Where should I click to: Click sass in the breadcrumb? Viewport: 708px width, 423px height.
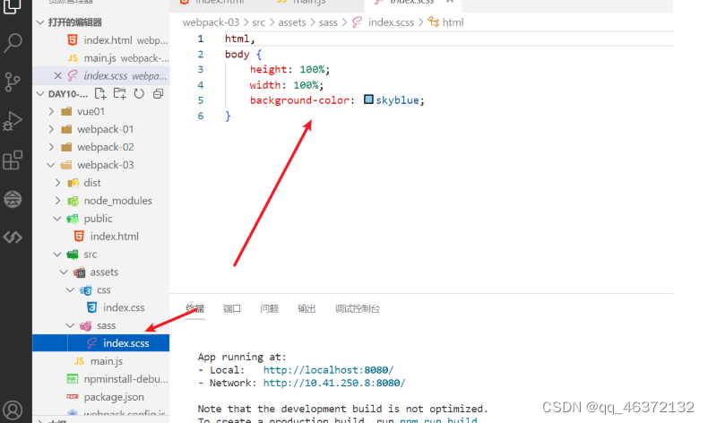(x=328, y=22)
